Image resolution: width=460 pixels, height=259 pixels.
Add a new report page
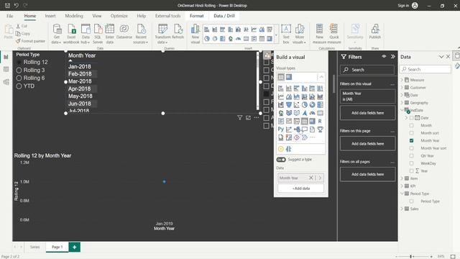(75, 247)
